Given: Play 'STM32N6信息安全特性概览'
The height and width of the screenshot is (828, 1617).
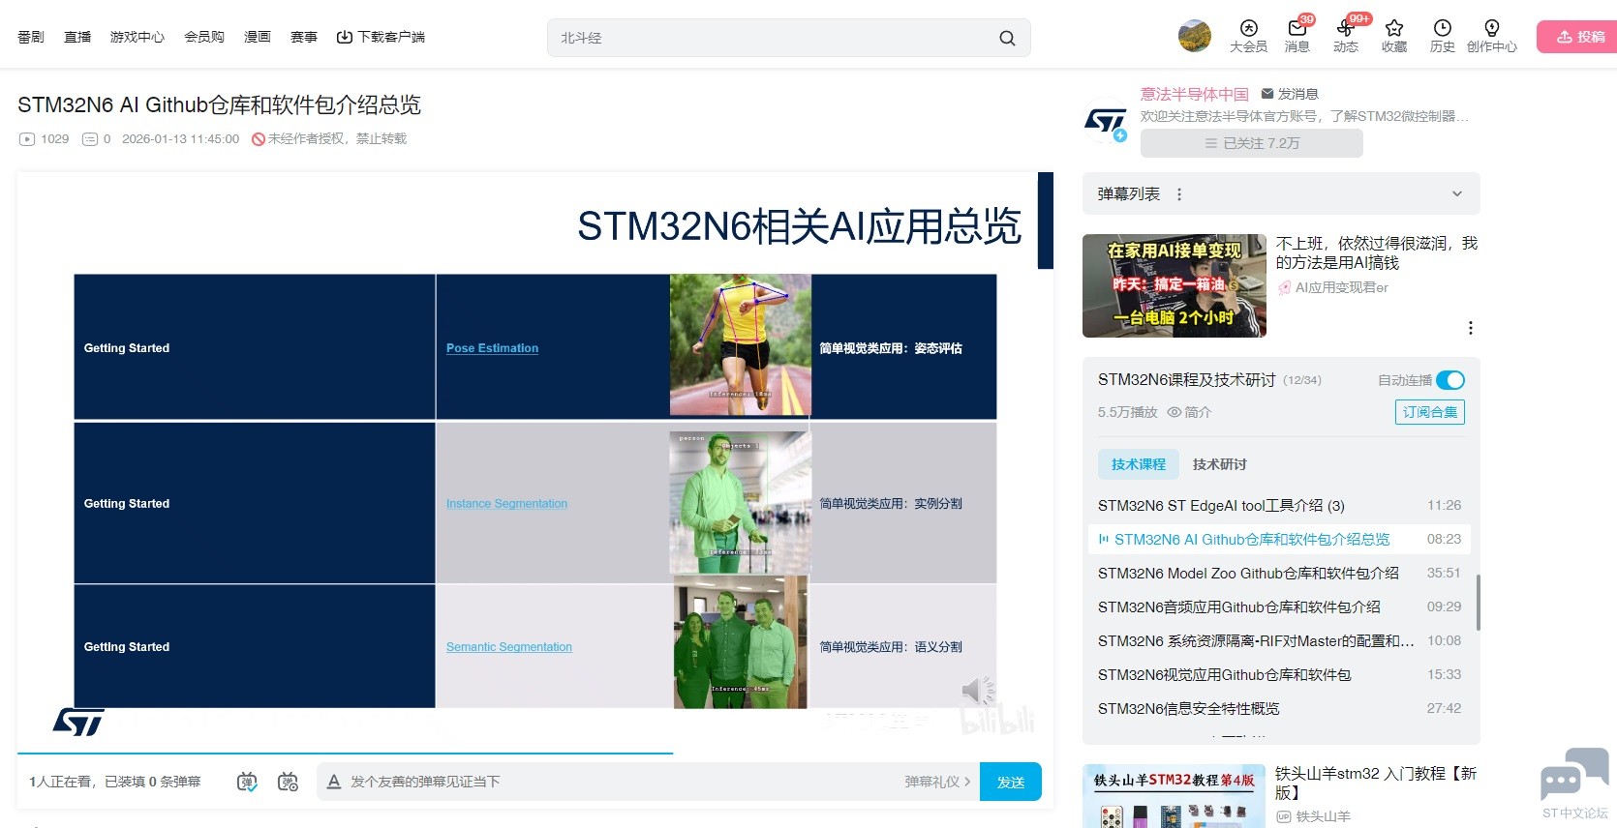Looking at the screenshot, I should pyautogui.click(x=1279, y=708).
